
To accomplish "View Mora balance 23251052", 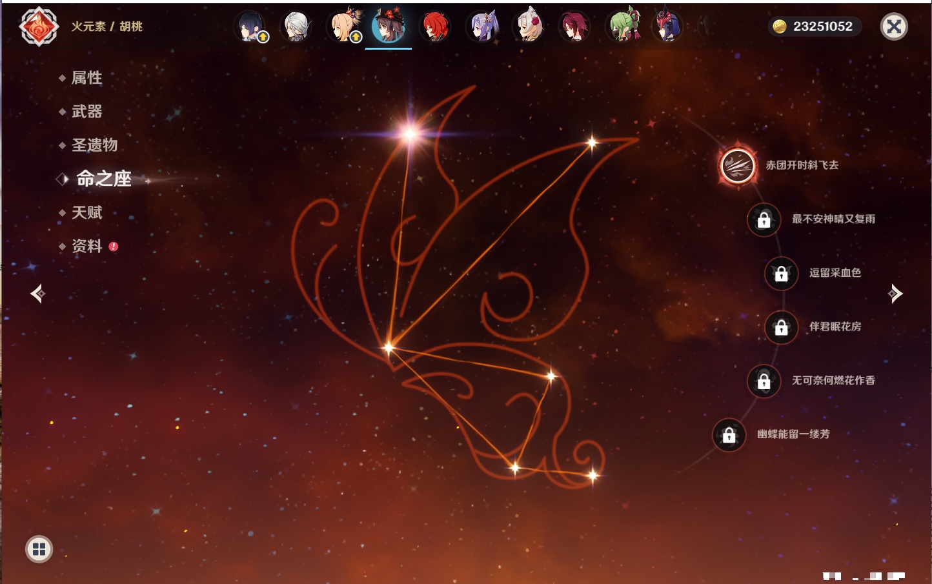I will [x=823, y=26].
